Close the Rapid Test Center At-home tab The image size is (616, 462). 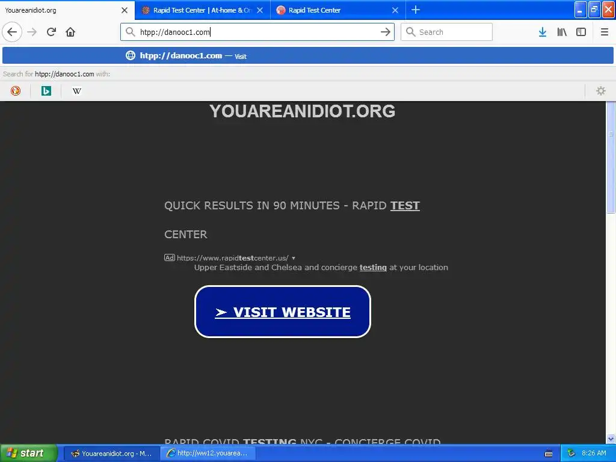pos(260,10)
